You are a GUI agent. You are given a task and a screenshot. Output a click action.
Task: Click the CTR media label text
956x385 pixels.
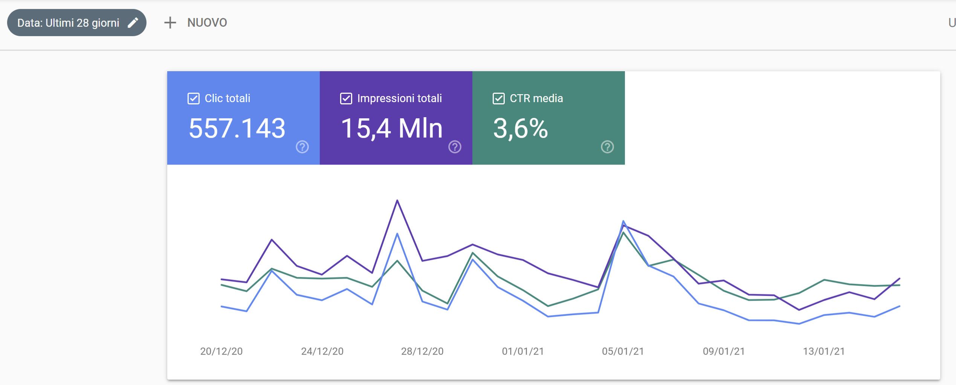click(x=536, y=99)
